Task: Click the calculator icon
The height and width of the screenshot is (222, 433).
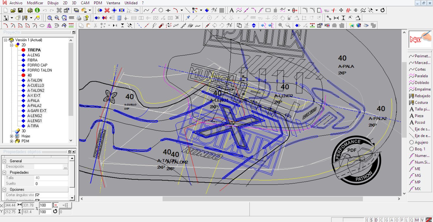Action: (119, 18)
